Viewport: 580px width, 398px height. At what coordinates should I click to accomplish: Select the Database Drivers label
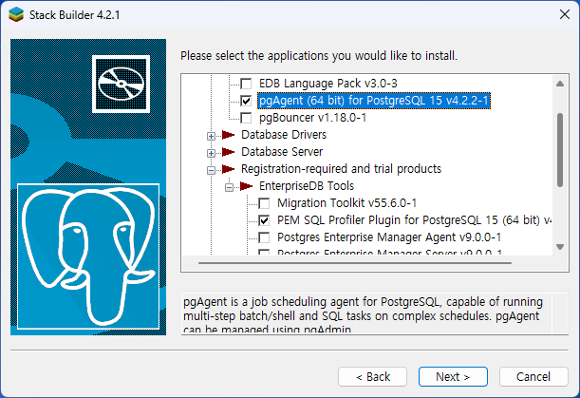pyautogui.click(x=284, y=135)
